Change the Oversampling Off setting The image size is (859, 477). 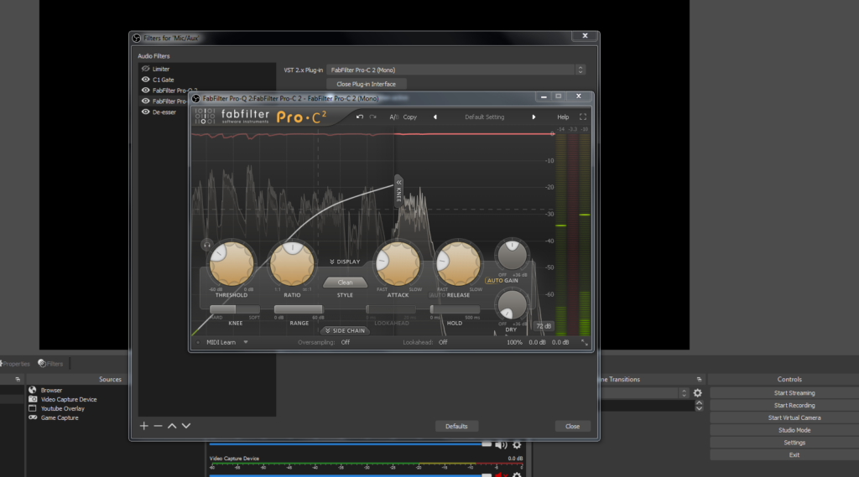tap(345, 342)
